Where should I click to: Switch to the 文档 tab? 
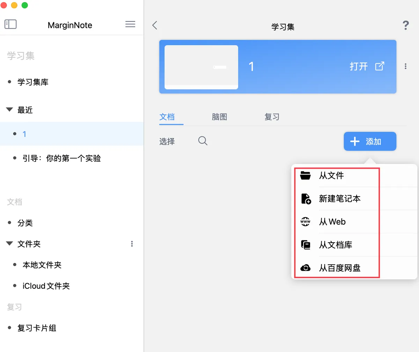tap(167, 117)
